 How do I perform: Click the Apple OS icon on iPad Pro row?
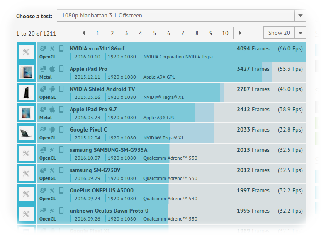52,69
